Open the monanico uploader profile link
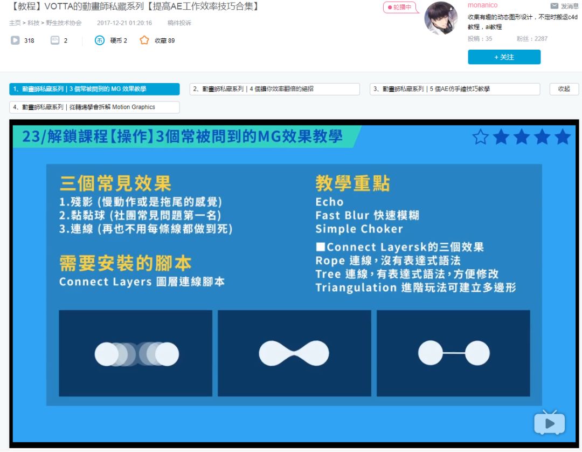The width and height of the screenshot is (582, 452). pyautogui.click(x=482, y=5)
